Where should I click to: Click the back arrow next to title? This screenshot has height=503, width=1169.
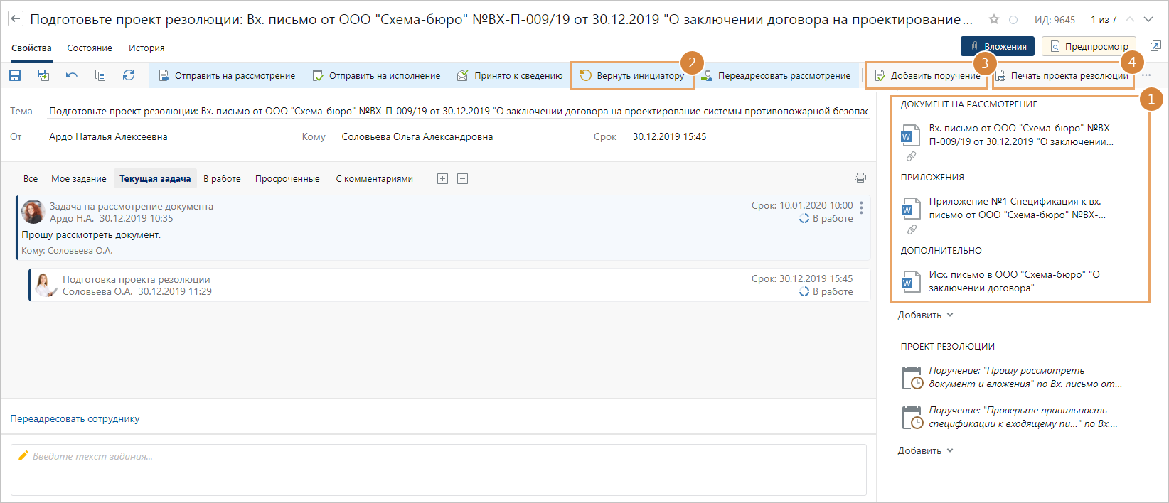pos(15,20)
